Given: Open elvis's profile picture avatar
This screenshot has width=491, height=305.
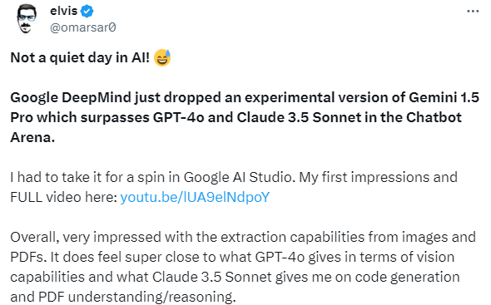Looking at the screenshot, I should pyautogui.click(x=27, y=18).
